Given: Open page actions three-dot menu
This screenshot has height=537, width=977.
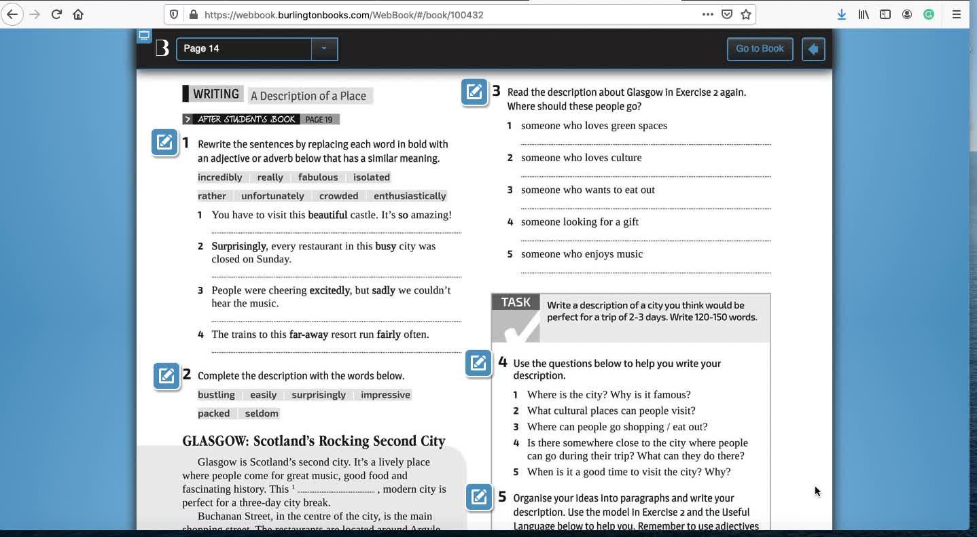Looking at the screenshot, I should tap(707, 14).
